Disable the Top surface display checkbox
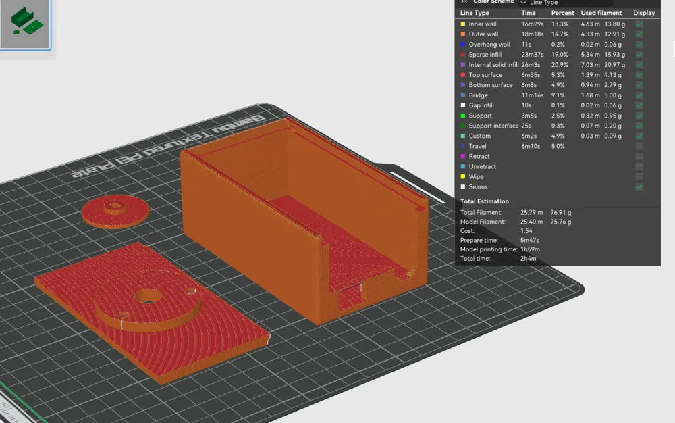 (x=639, y=75)
